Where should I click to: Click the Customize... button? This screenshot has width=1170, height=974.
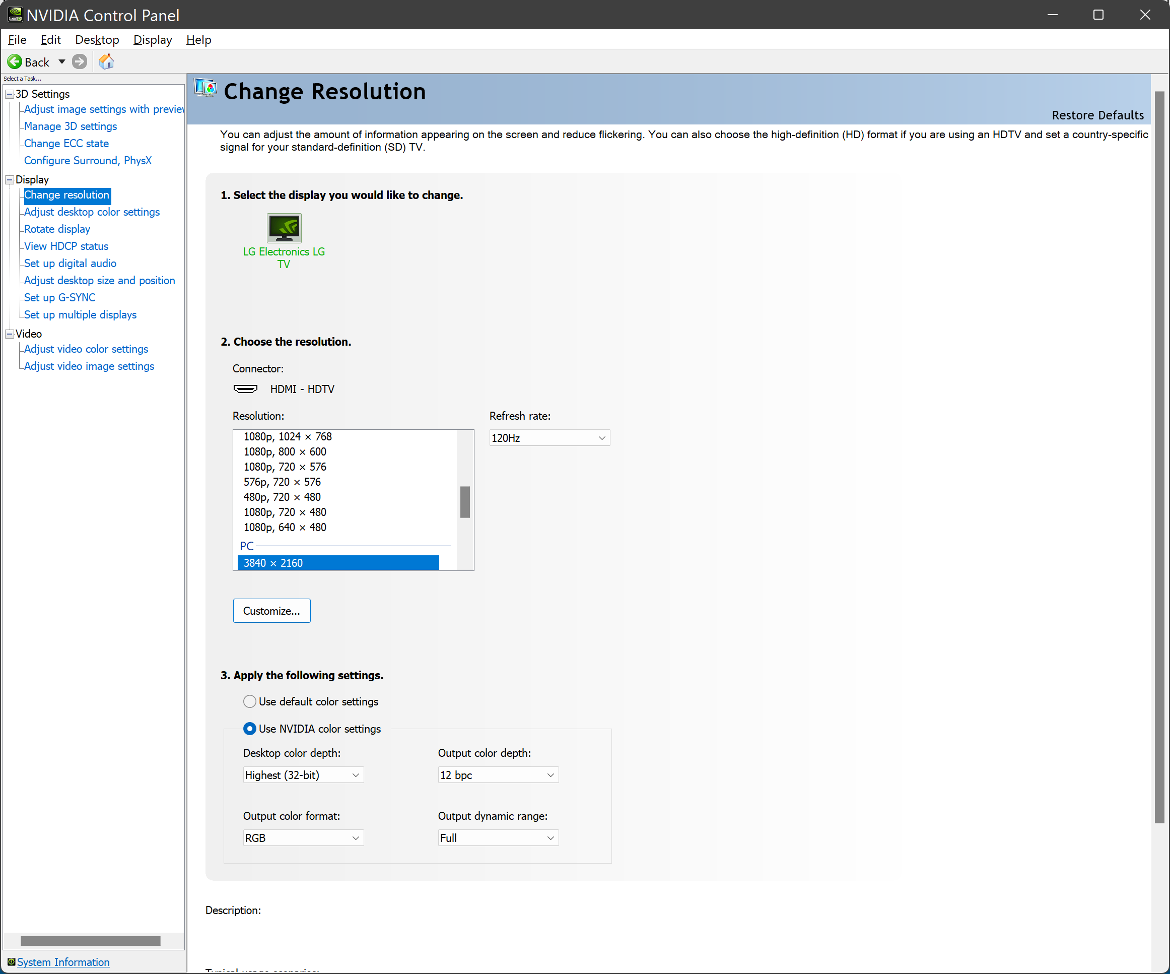pos(271,611)
